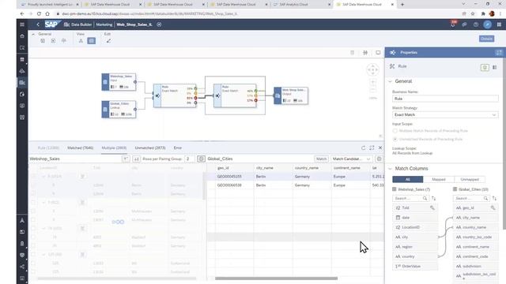
Task: Click the horizontal scrollbar under Global_Cities table
Action: tap(276, 278)
